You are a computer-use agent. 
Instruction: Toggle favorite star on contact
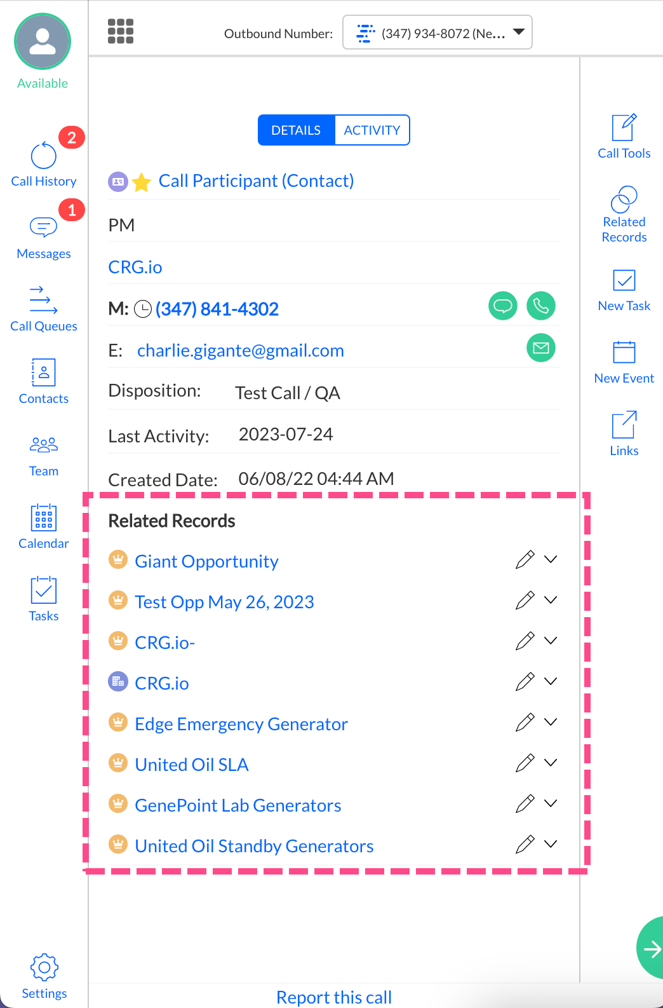click(x=142, y=182)
